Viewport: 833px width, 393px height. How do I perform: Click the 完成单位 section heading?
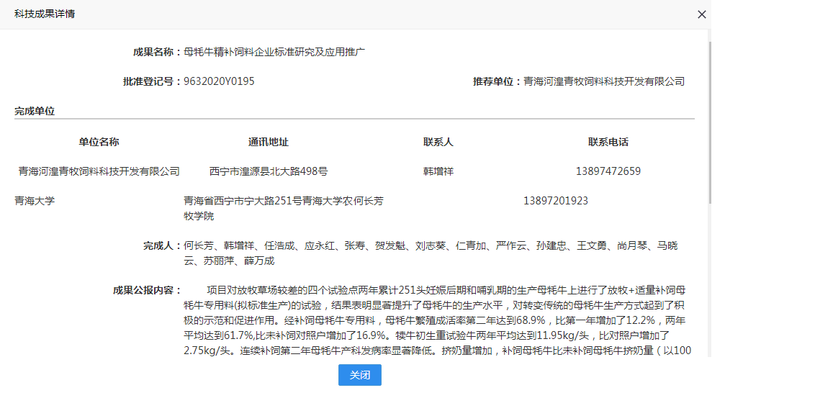35,111
